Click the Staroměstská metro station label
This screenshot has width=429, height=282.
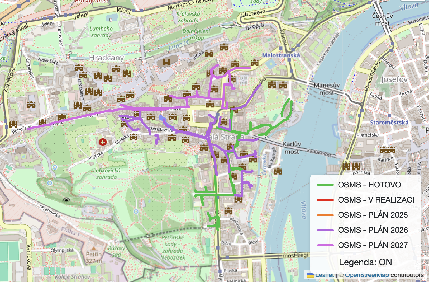pyautogui.click(x=389, y=122)
